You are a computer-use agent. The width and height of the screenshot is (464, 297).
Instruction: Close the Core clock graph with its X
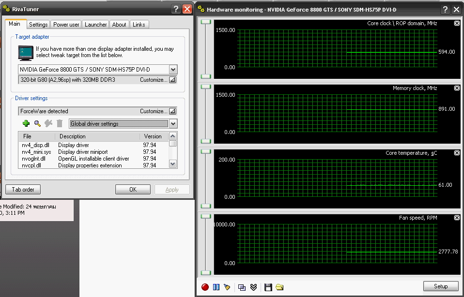coord(457,23)
